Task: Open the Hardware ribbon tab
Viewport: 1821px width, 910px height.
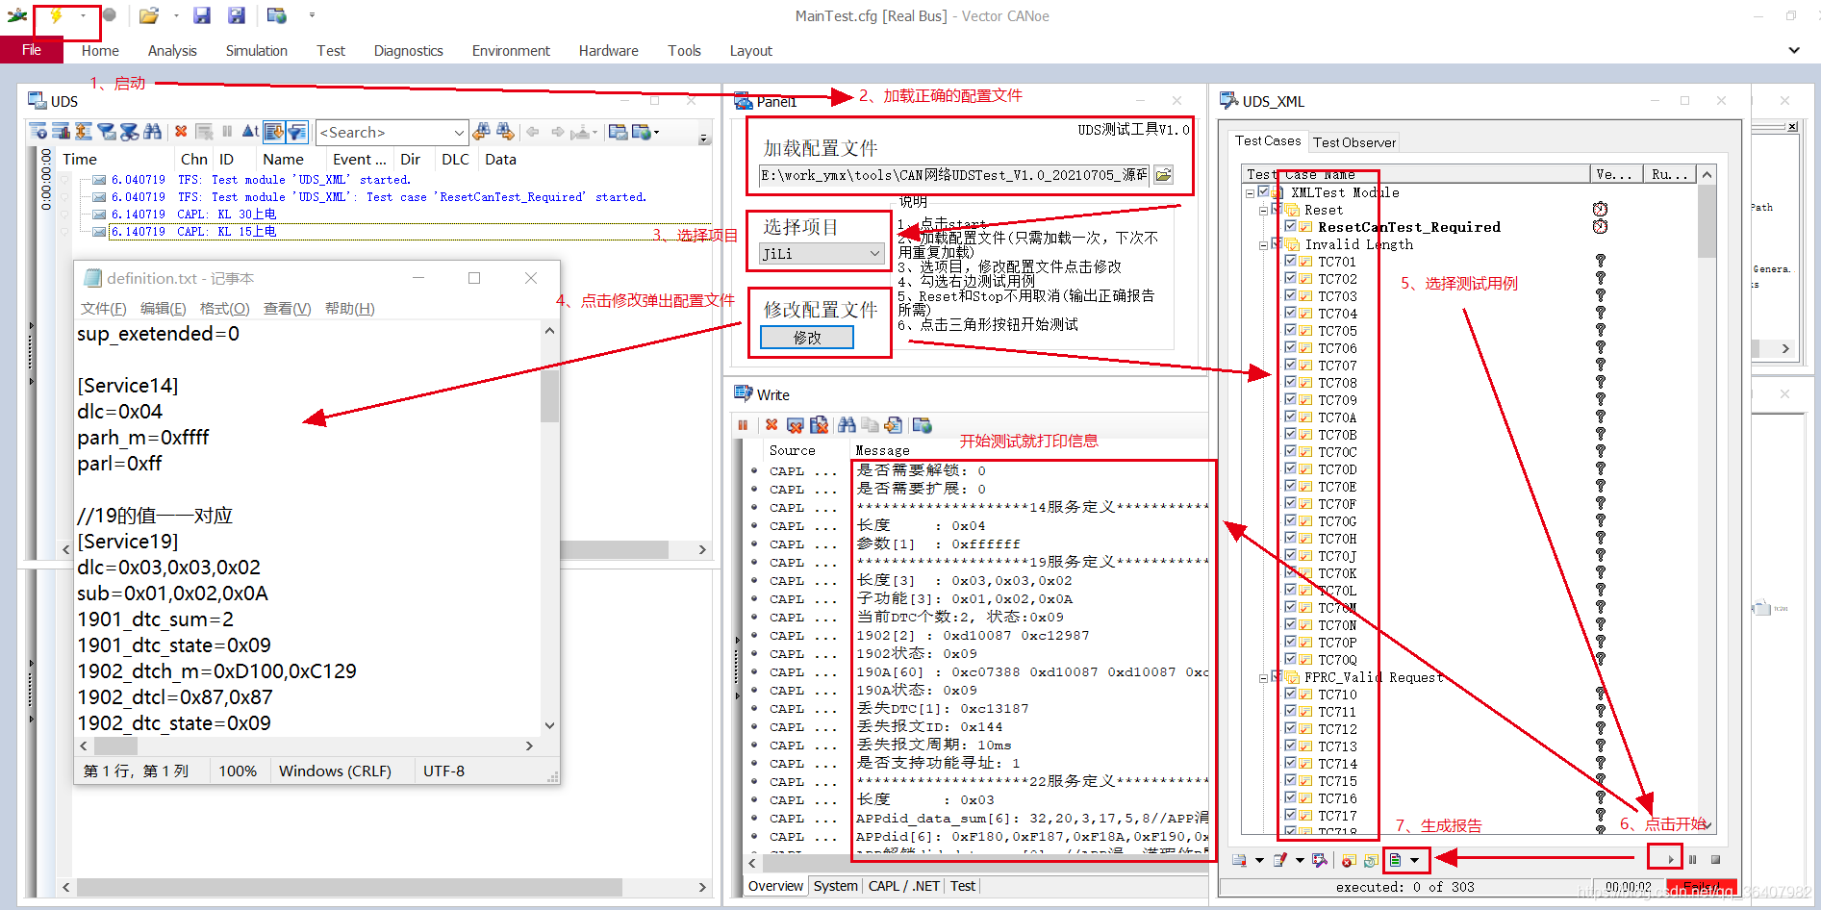Action: pos(608,51)
